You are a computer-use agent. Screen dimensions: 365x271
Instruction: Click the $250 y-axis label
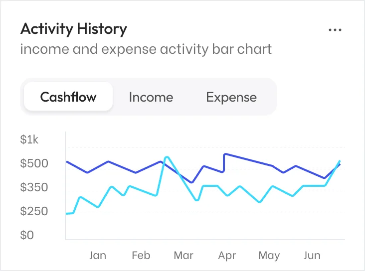(34, 211)
